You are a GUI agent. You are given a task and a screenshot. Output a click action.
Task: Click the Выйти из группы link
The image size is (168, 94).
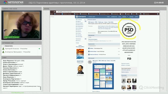(125, 72)
